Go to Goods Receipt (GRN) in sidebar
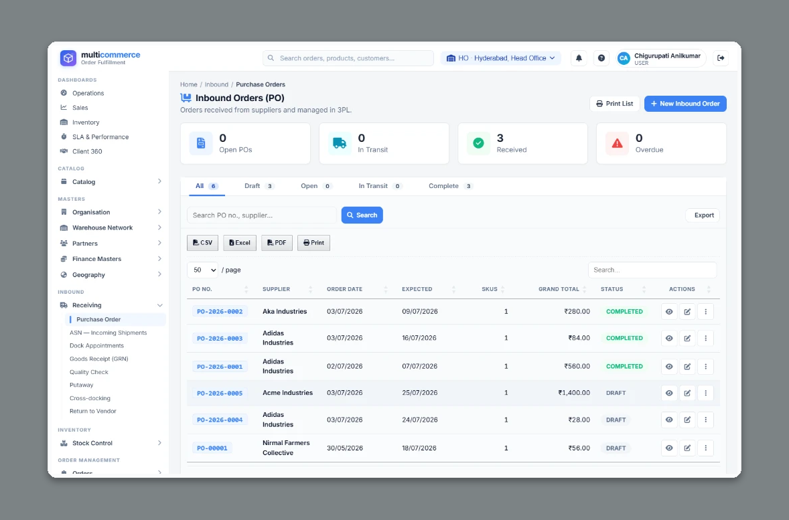 click(99, 359)
